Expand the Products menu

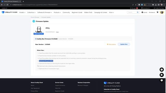point(57,12)
